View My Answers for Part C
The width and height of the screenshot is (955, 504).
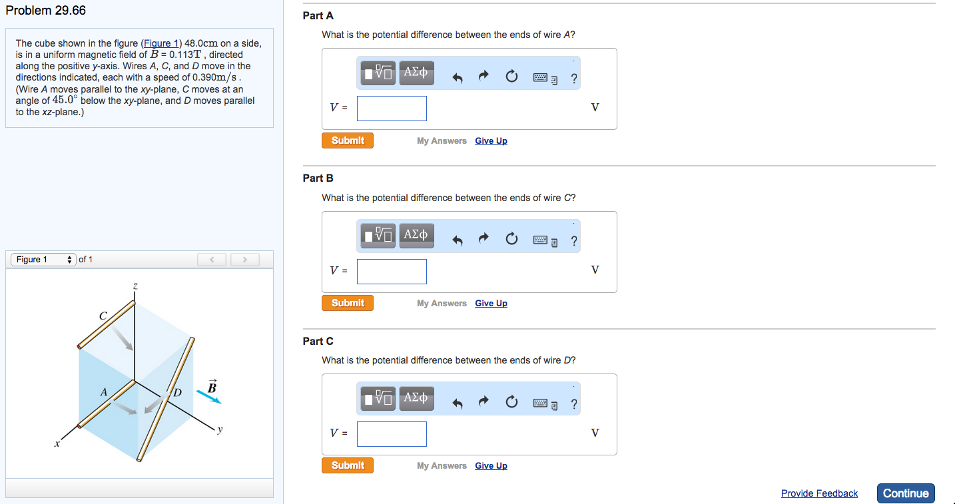442,466
